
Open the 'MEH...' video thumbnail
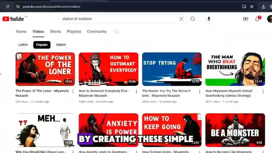point(45,130)
